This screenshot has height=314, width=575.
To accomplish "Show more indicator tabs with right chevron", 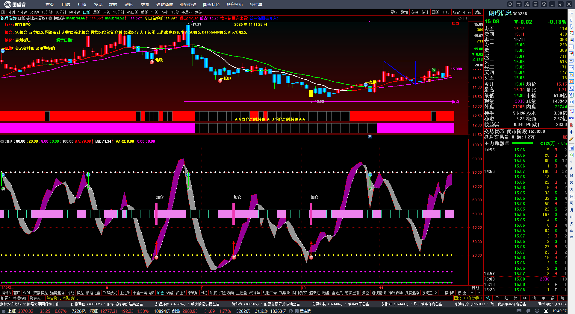I will click(436, 293).
